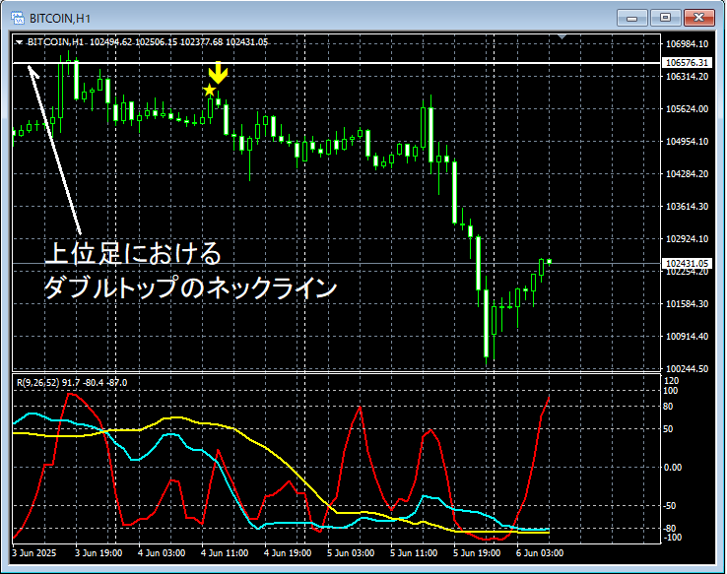Click the 100914.40 price scale value
Screen dimensions: 727x574
687,337
